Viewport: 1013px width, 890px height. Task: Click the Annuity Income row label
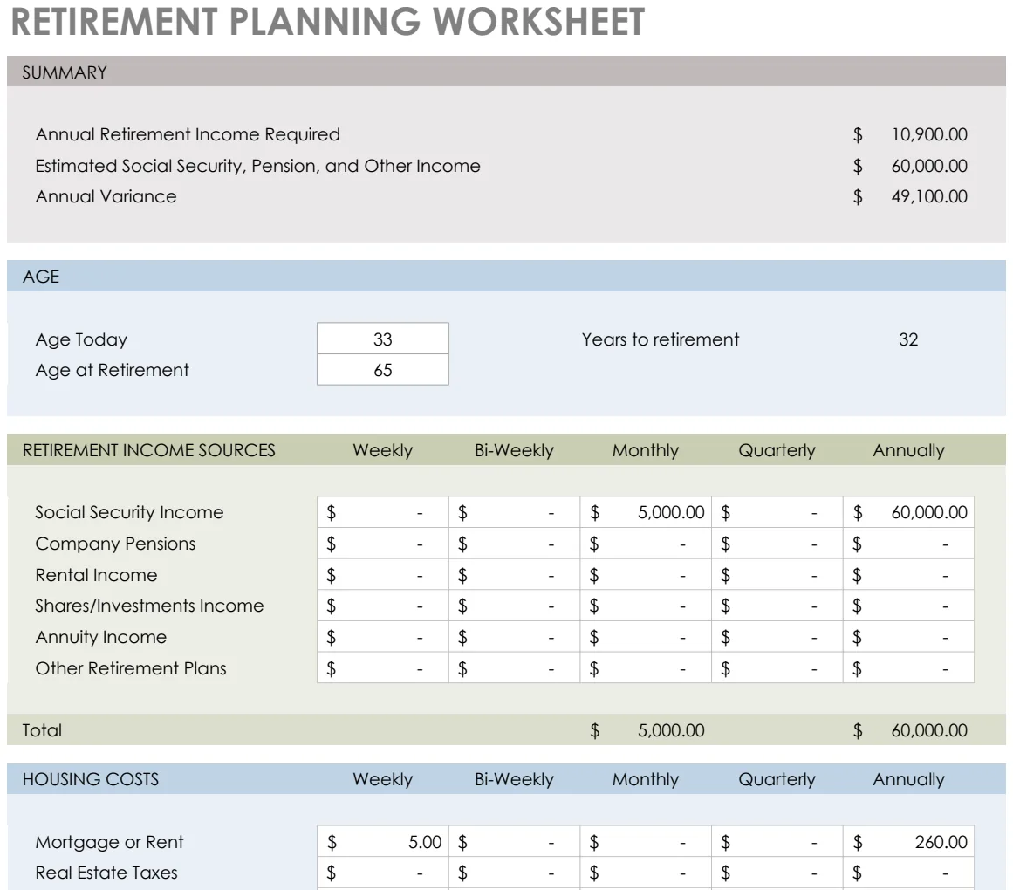pos(101,637)
